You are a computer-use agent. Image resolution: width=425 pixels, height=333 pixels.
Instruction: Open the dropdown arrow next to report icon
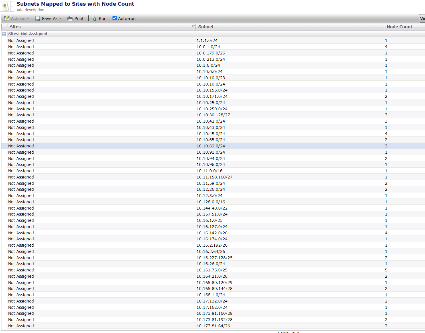click(x=12, y=7)
